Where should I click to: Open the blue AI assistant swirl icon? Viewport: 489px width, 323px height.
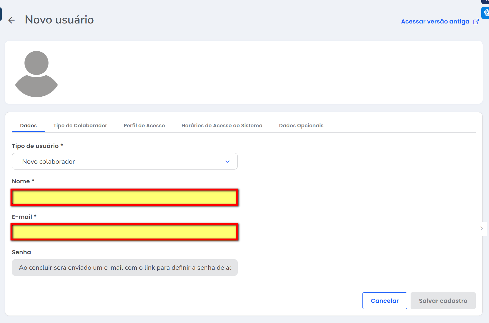pyautogui.click(x=486, y=13)
